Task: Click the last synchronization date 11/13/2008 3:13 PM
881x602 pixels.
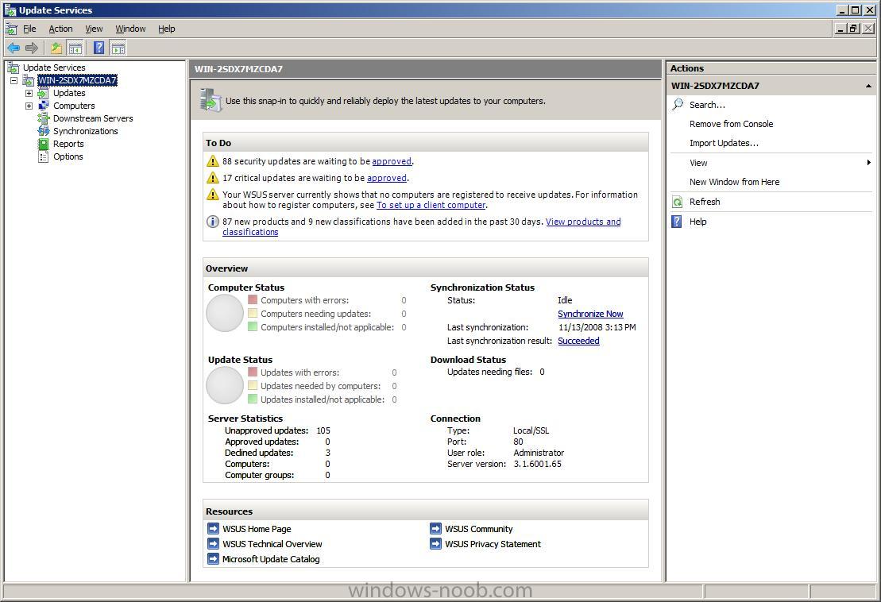Action: tap(597, 327)
